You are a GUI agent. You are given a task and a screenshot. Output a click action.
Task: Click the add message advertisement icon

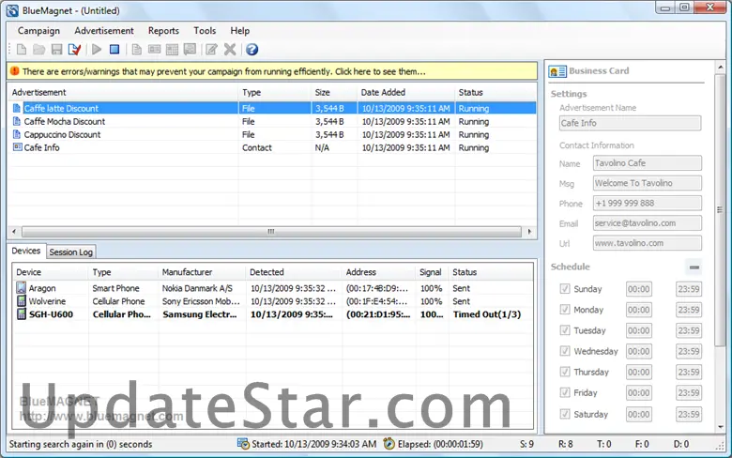point(190,49)
